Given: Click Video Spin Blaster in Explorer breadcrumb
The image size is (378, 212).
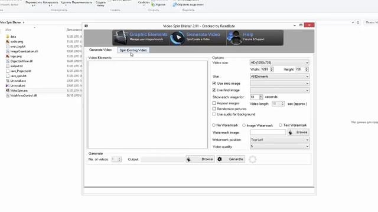Looking at the screenshot, I should click(x=11, y=22).
